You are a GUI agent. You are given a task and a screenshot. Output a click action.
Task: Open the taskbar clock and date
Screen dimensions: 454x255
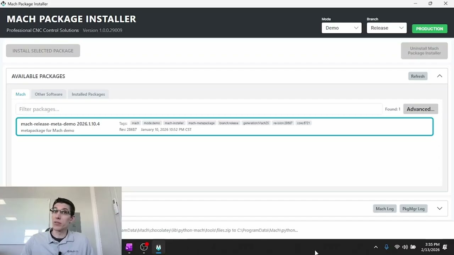[x=430, y=247]
